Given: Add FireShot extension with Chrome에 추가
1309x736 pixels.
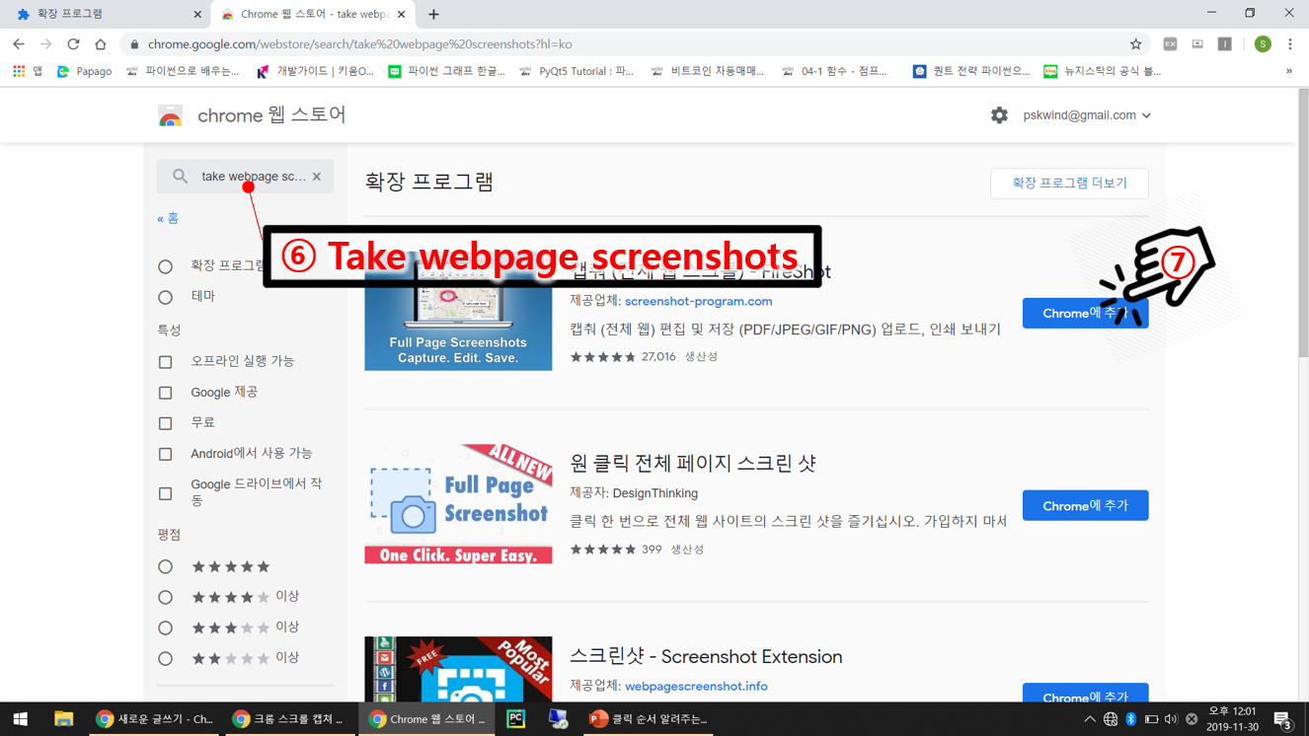Looking at the screenshot, I should click(x=1085, y=313).
